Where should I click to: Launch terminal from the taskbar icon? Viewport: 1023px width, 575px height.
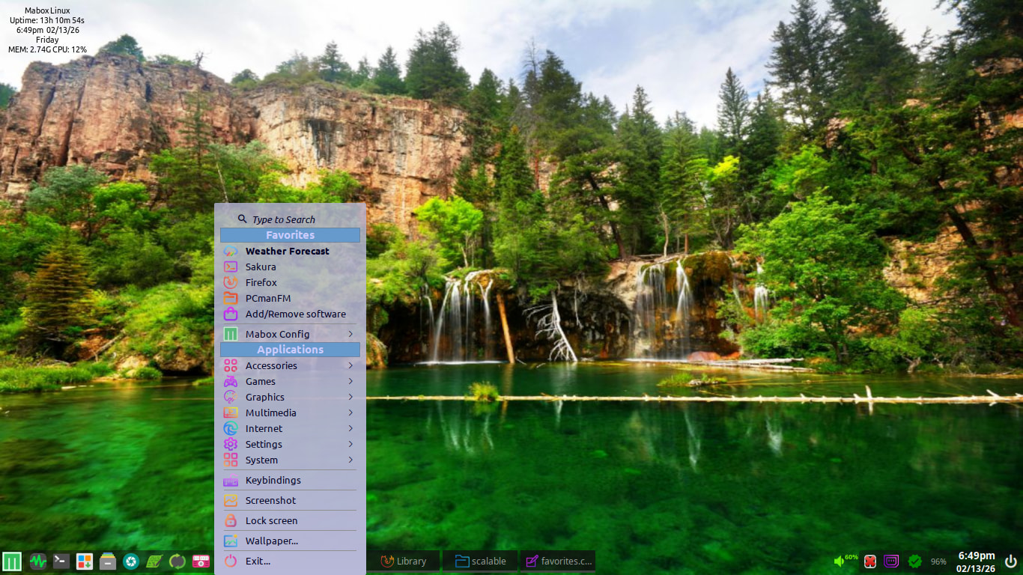tap(61, 561)
